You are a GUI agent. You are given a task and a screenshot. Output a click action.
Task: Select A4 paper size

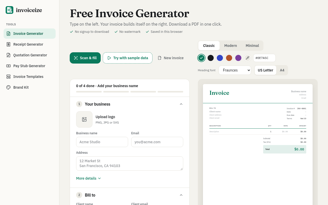[x=282, y=70]
